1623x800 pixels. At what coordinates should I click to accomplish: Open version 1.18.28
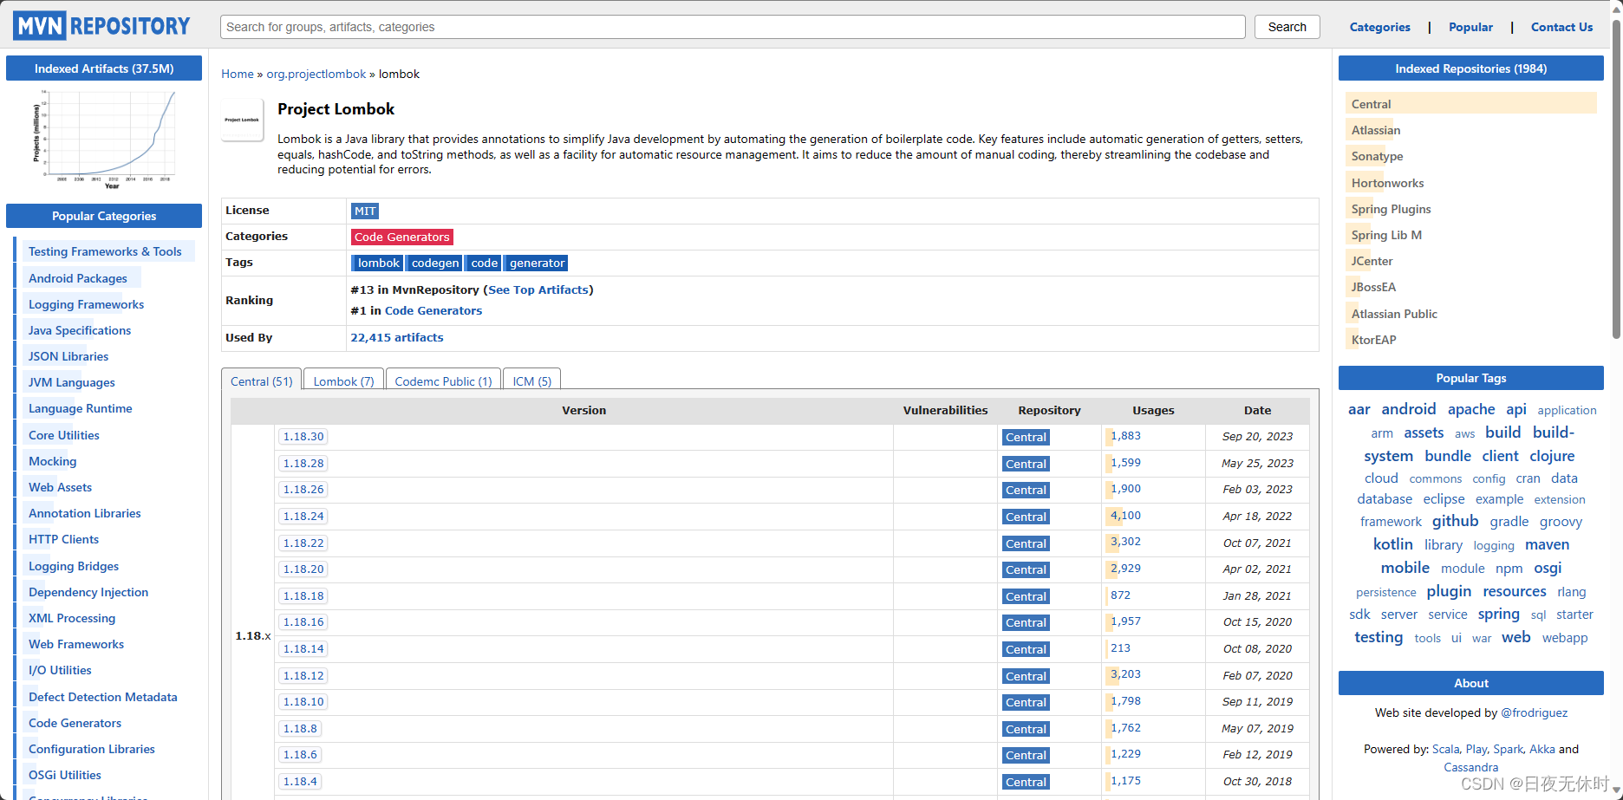pyautogui.click(x=303, y=464)
